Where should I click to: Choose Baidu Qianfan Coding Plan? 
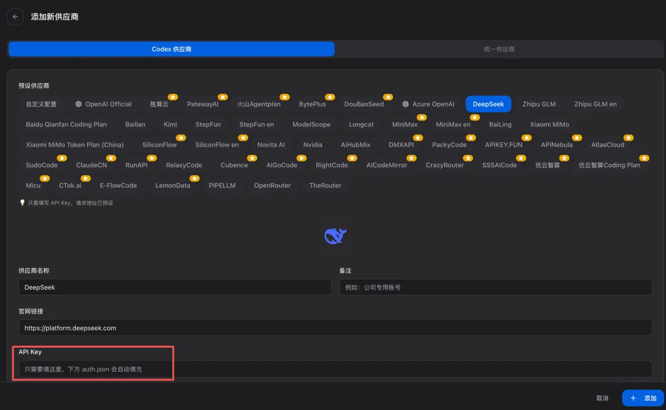click(x=66, y=125)
